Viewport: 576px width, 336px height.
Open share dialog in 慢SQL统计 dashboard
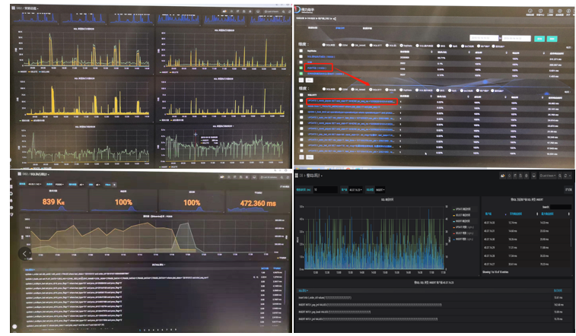(515, 176)
